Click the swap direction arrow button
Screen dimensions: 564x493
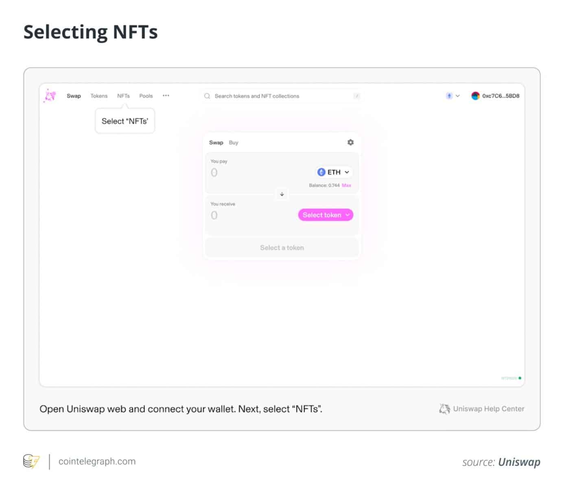(x=282, y=194)
